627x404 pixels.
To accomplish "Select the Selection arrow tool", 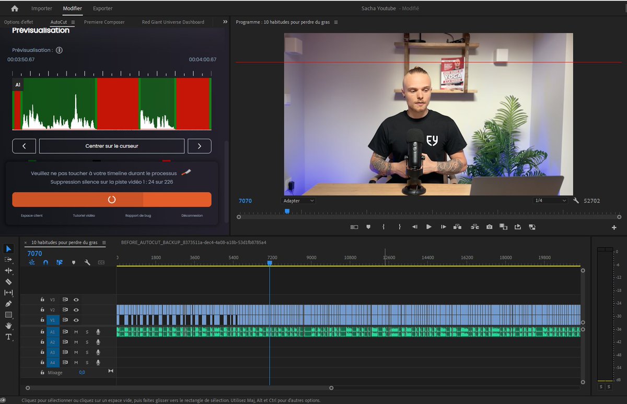I will [x=8, y=248].
